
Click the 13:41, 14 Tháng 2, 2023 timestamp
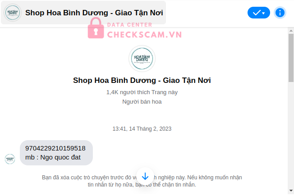[142, 129]
